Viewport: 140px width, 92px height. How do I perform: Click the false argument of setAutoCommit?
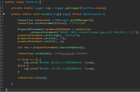coord(60,23)
